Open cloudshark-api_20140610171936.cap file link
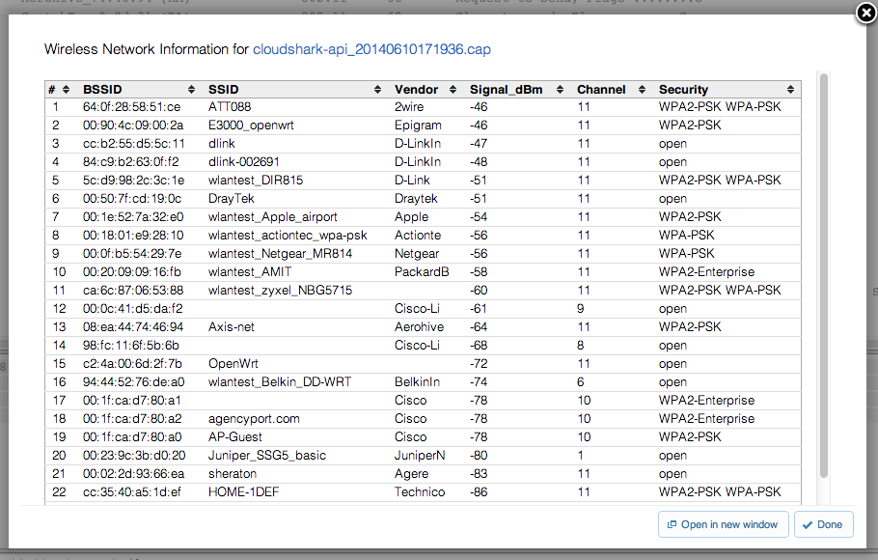The image size is (878, 560). [371, 49]
